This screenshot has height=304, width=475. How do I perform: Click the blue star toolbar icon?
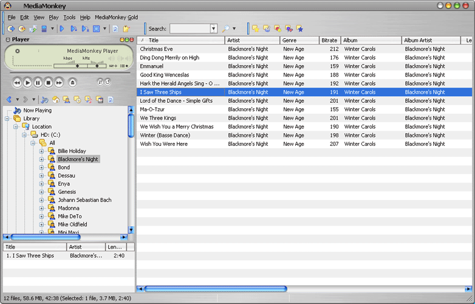click(x=299, y=29)
